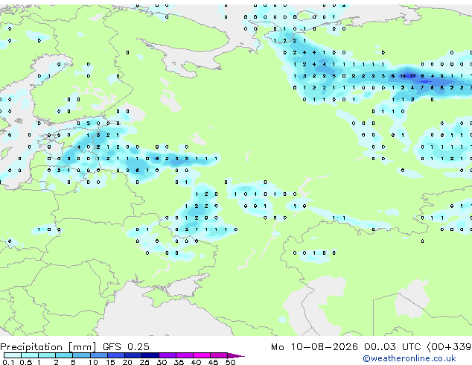Click the '0.5' legend scale label

click(26, 362)
